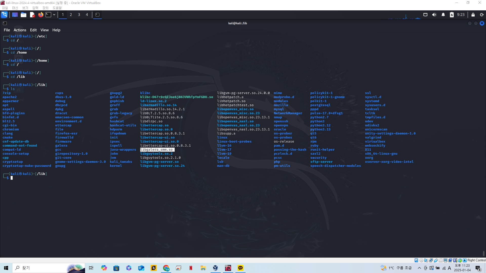The width and height of the screenshot is (486, 273).
Task: Click the volume speaker icon
Action: (x=434, y=15)
